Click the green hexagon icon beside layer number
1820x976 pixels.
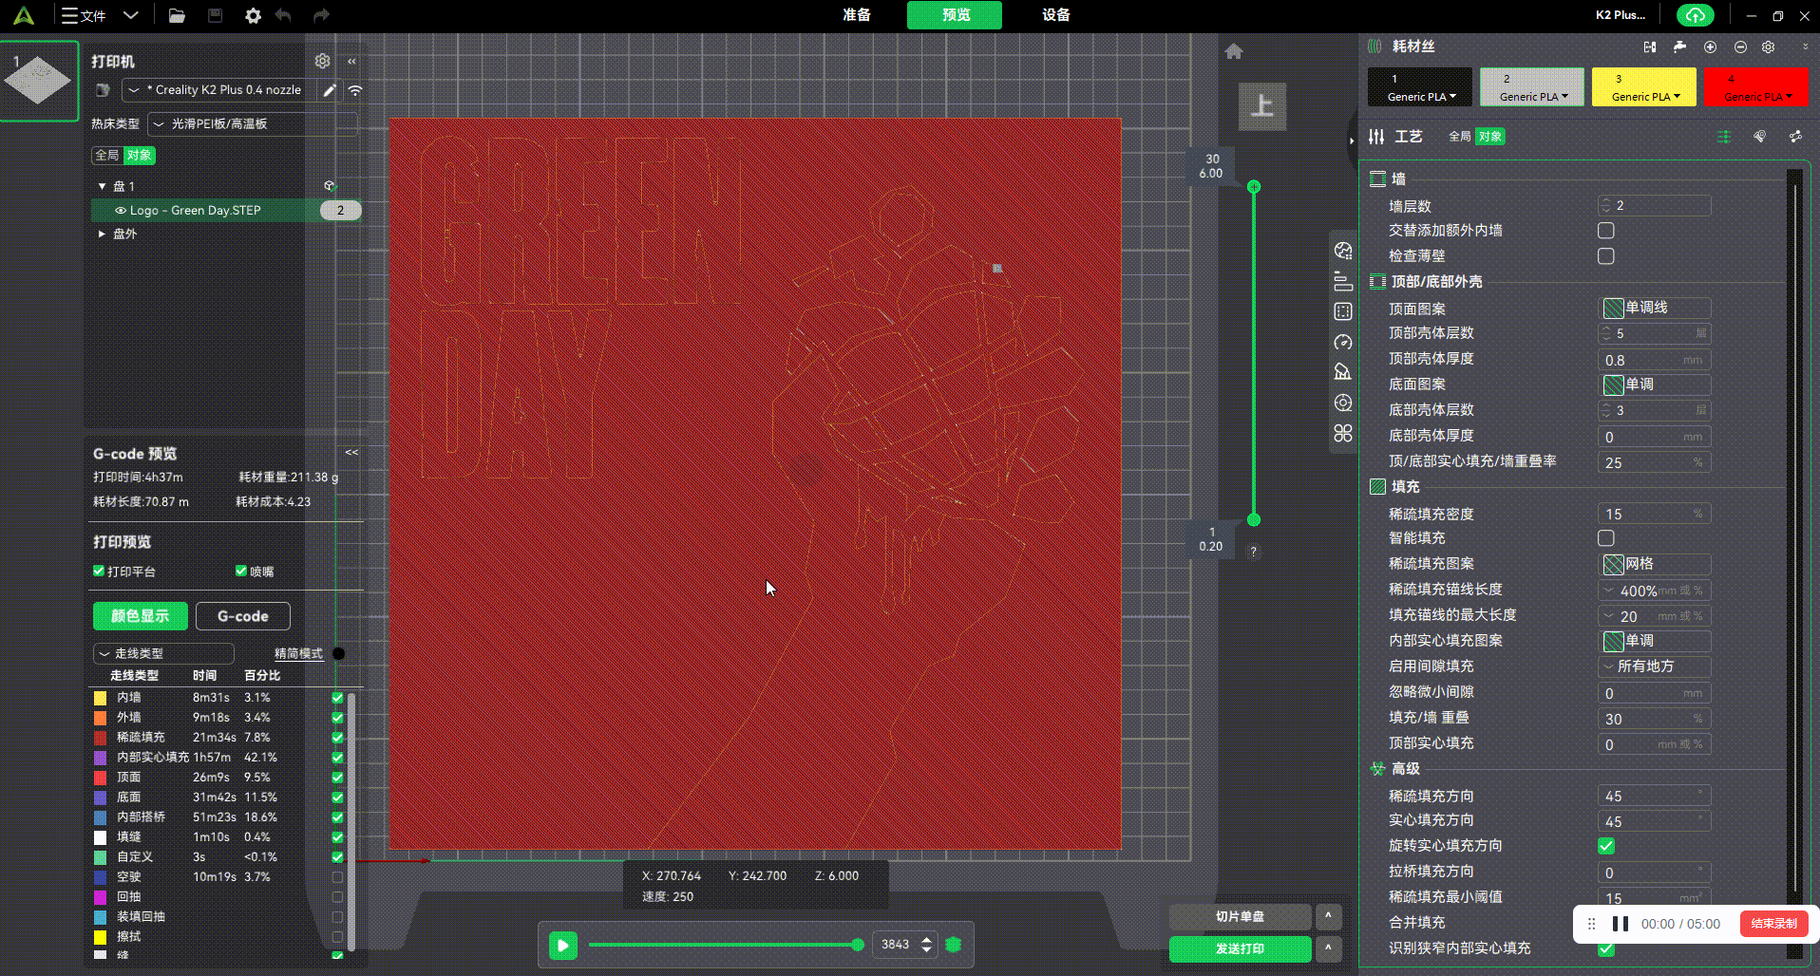pyautogui.click(x=954, y=945)
